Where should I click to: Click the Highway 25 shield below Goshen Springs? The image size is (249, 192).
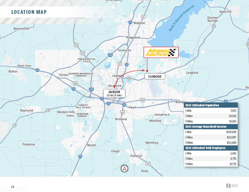pos(213,26)
